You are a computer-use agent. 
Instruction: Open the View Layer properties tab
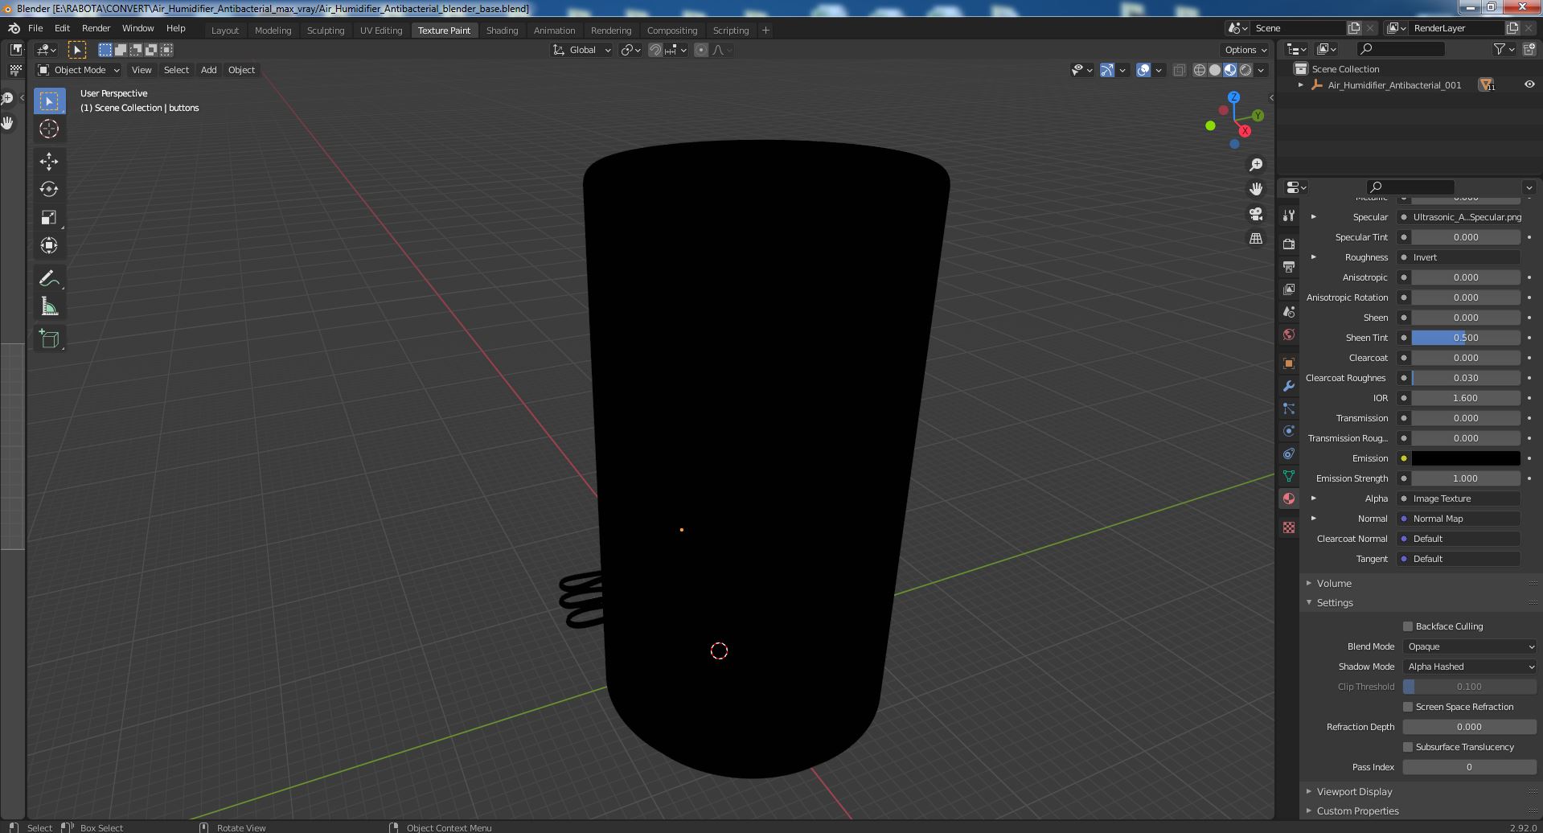coord(1289,289)
